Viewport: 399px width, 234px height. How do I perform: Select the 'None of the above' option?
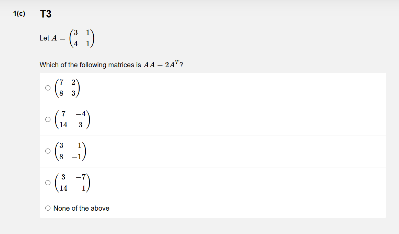pos(48,208)
